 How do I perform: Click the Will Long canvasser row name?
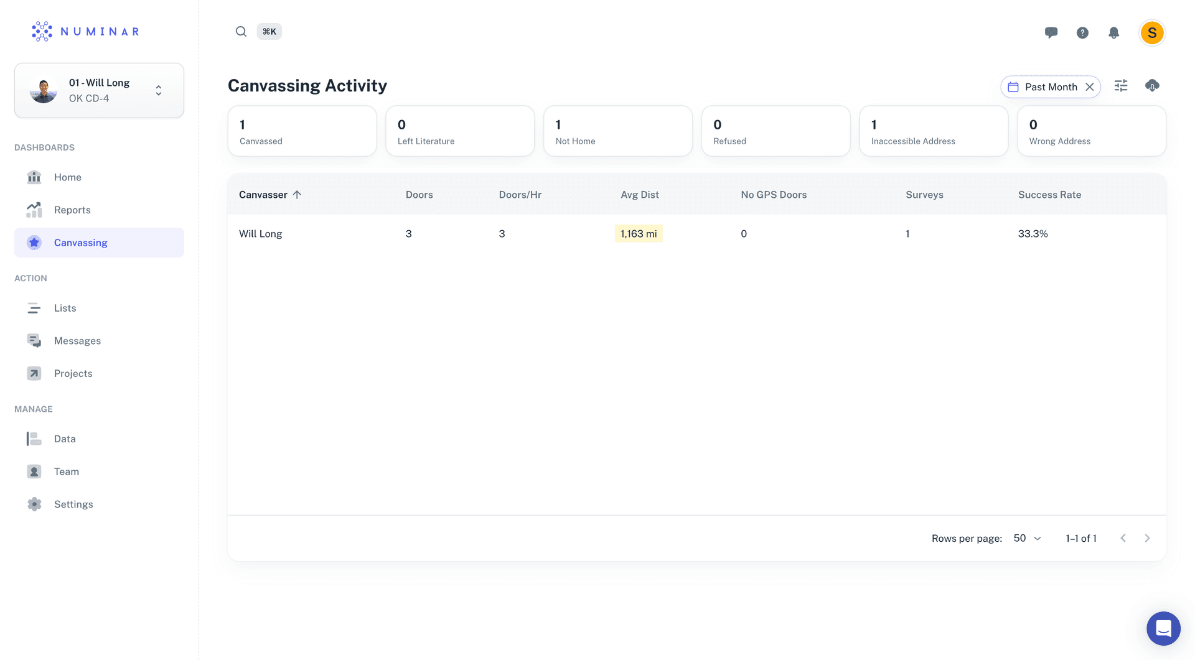click(261, 234)
